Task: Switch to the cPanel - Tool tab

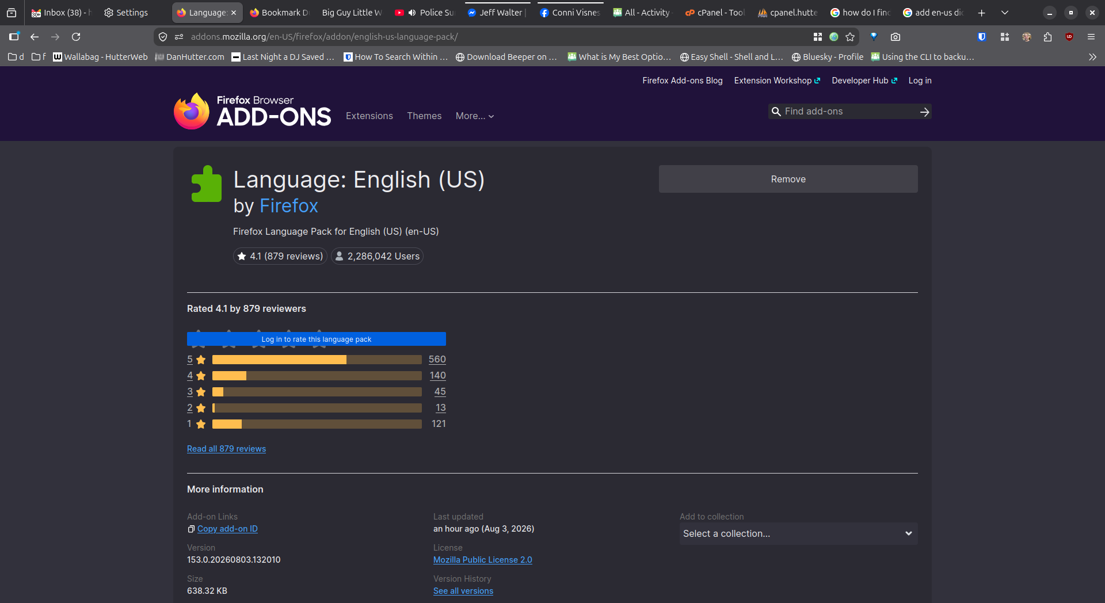Action: (715, 13)
